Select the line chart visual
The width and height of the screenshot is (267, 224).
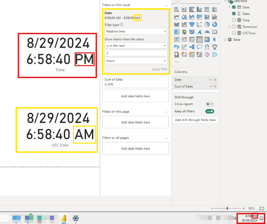tap(177, 17)
